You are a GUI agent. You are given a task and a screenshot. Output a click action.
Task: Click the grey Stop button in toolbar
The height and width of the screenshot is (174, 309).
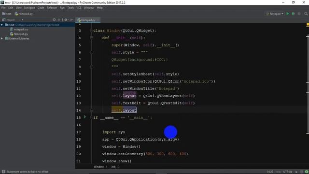pyautogui.click(x=299, y=14)
